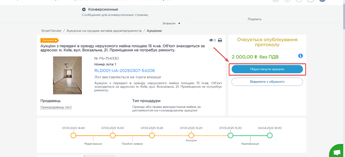Click final timeline marker at 04.04.2025 18:00

[x=270, y=135]
